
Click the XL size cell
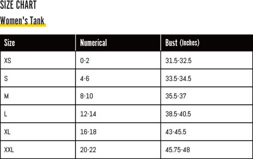coord(7,132)
